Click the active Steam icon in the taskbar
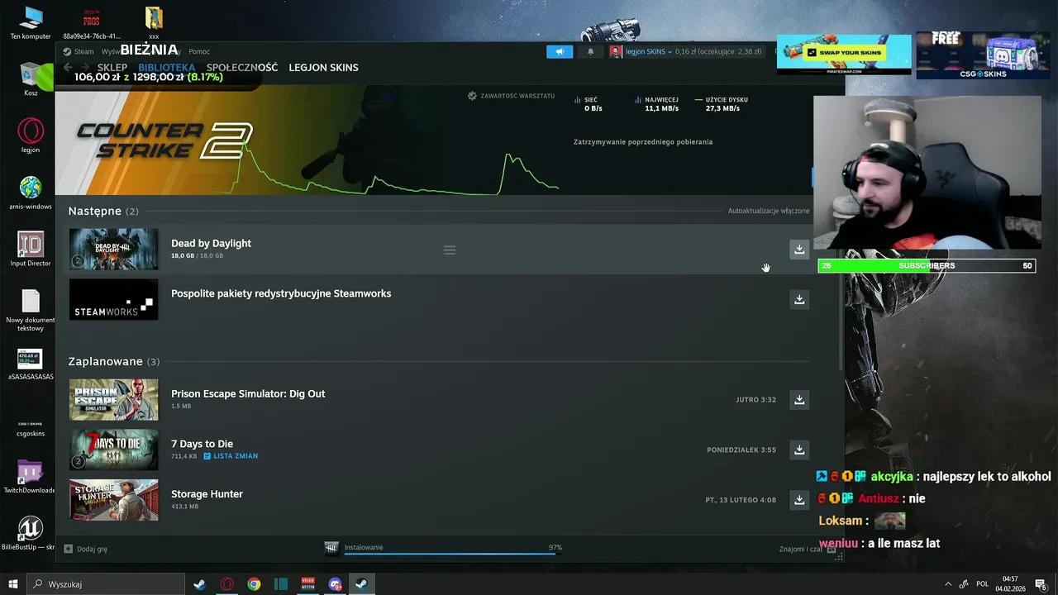The width and height of the screenshot is (1058, 595). click(362, 584)
